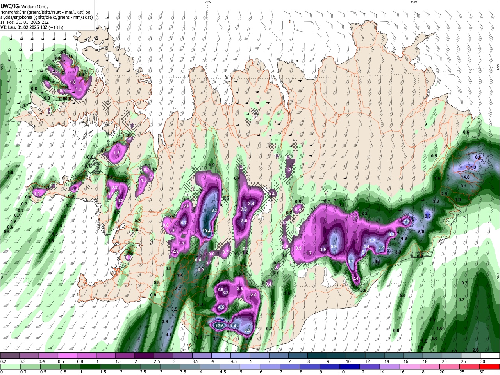Click the 10.4 value on the map
This screenshot has width=500, height=375.
[206, 231]
